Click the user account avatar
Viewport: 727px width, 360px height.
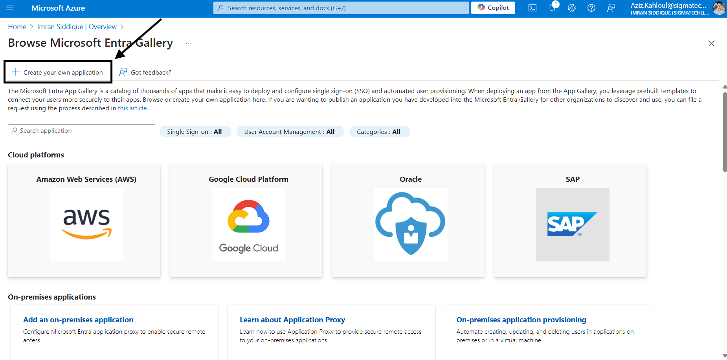719,8
